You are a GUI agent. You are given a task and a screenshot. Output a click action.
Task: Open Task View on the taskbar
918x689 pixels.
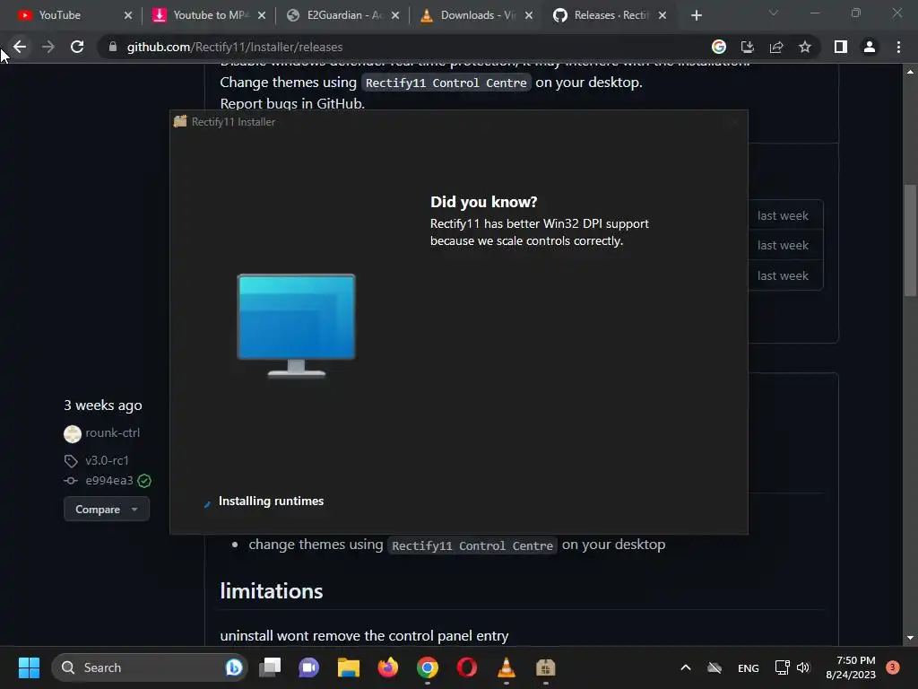point(271,667)
